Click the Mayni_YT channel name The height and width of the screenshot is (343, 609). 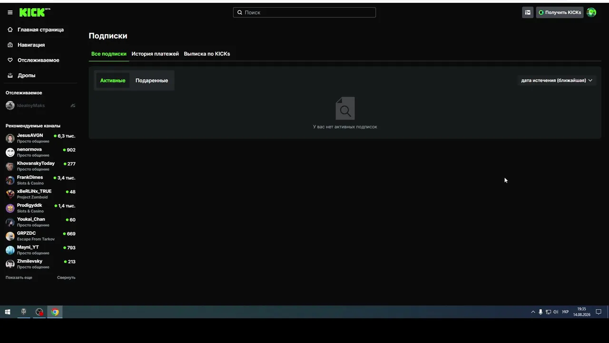[x=28, y=247]
